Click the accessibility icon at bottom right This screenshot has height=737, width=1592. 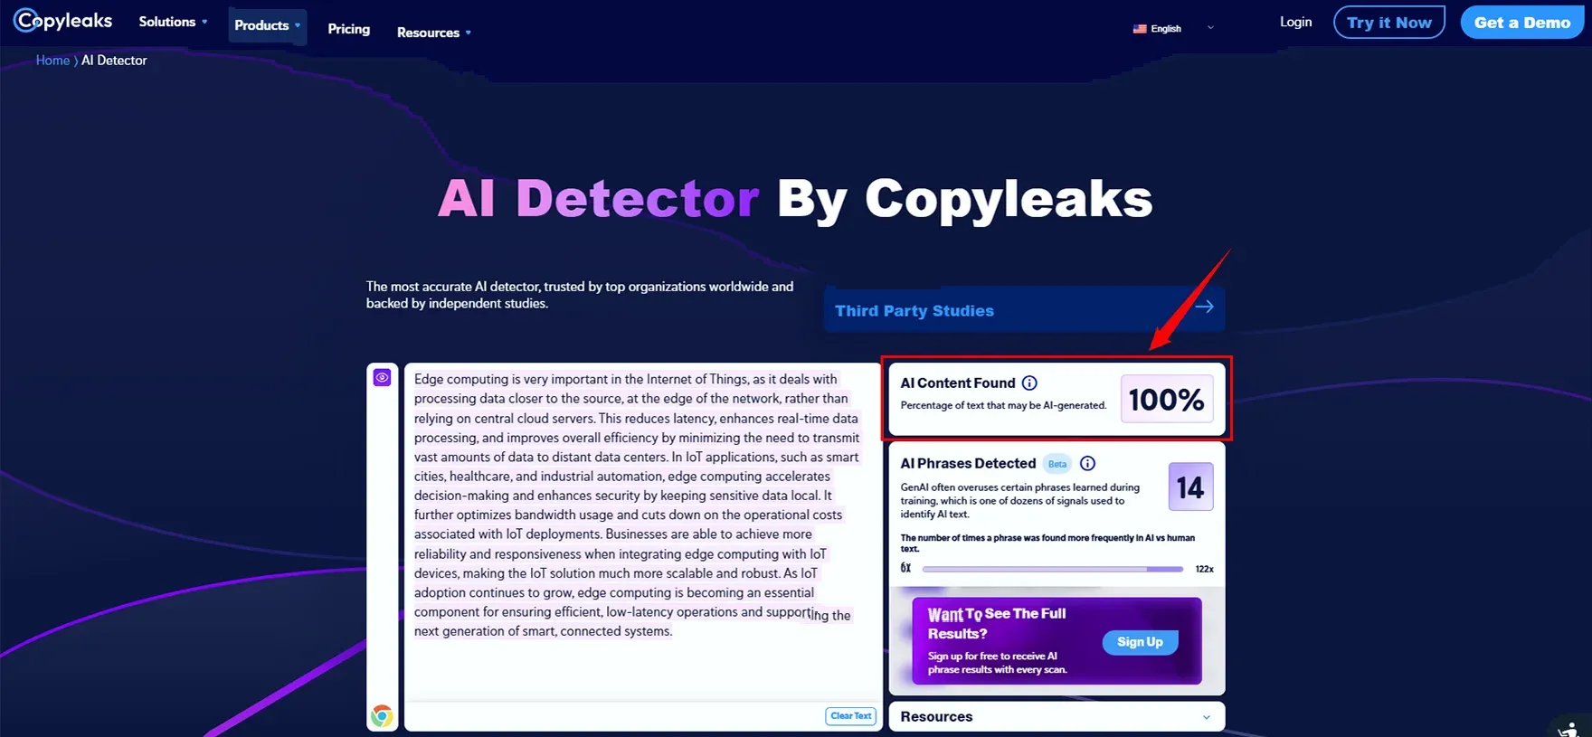(x=1571, y=728)
